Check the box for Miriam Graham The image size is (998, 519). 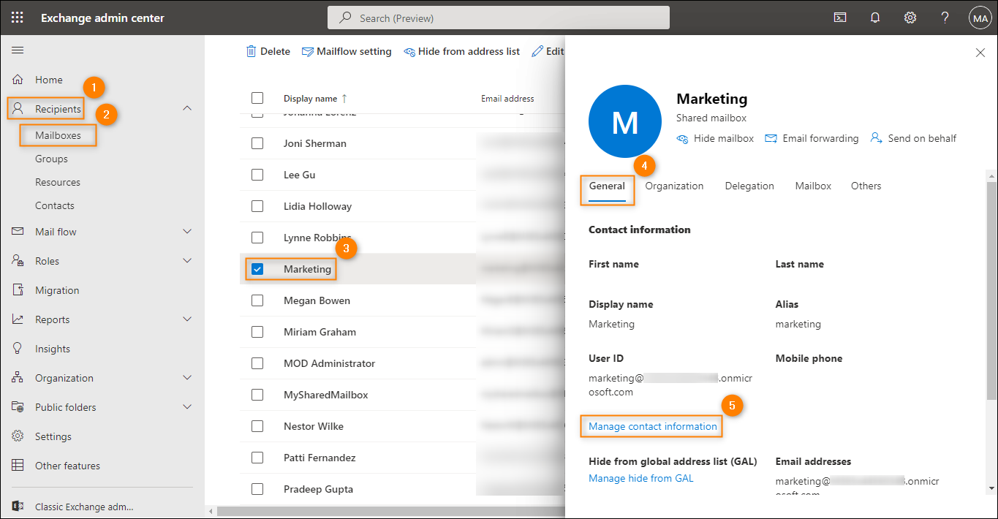pos(257,332)
